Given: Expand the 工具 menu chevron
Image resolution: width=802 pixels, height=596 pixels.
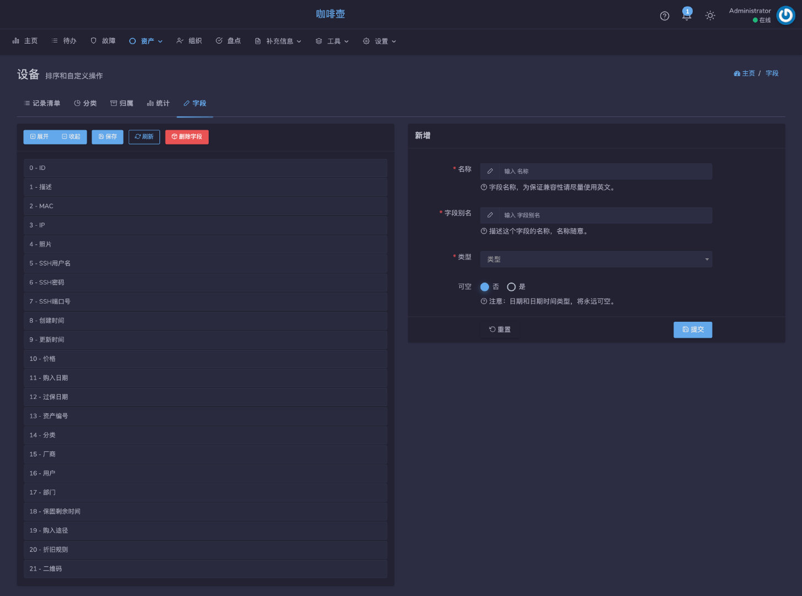Looking at the screenshot, I should [347, 41].
